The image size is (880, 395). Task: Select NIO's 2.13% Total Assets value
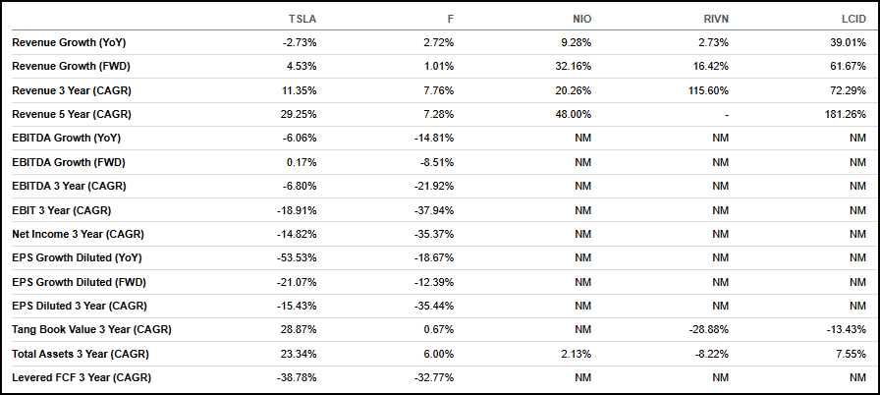577,353
